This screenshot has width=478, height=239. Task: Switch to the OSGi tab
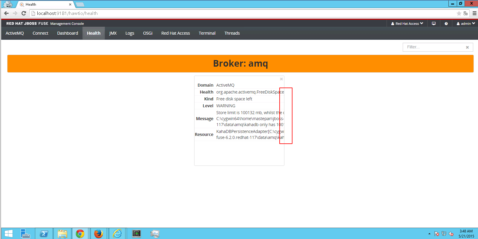(148, 33)
